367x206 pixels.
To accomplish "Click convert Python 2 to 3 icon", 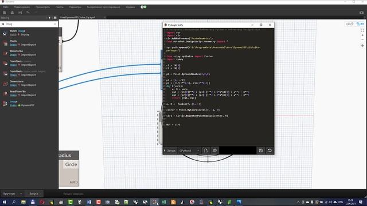I will click(x=205, y=150).
